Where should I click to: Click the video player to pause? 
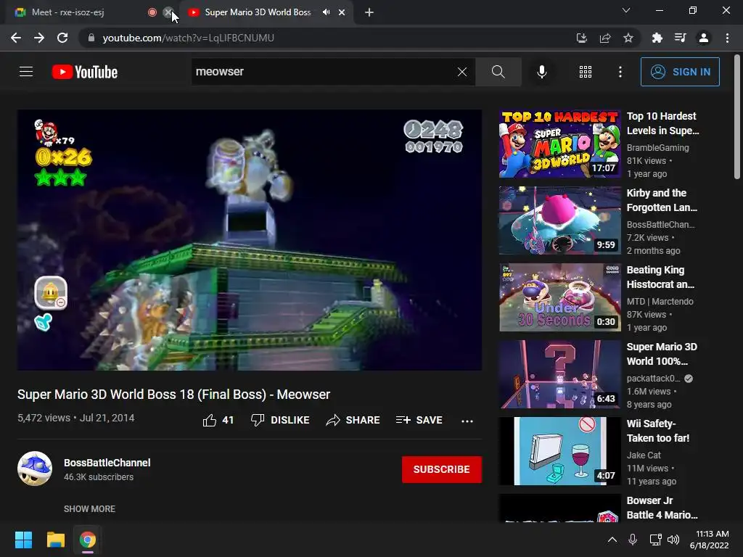pos(250,239)
